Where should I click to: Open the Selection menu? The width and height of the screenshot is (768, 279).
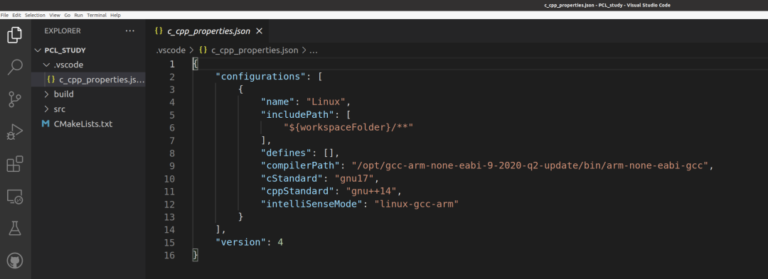click(35, 15)
